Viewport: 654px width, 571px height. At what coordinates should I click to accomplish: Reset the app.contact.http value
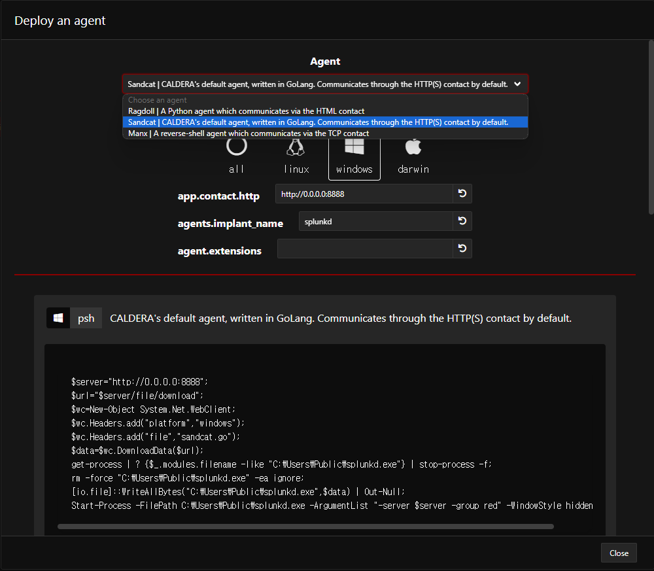[x=462, y=194]
